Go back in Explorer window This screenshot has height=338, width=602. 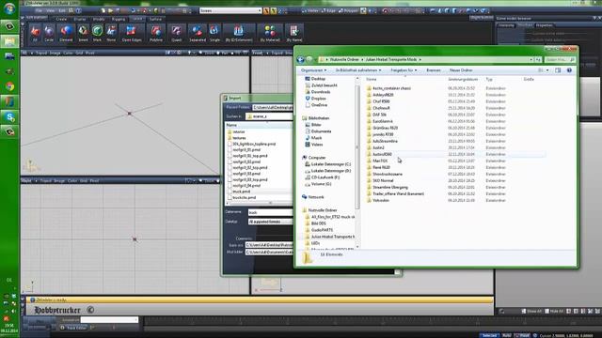301,59
